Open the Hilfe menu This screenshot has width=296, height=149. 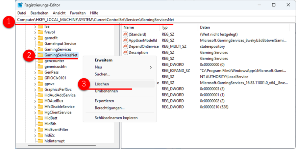[x=94, y=13]
